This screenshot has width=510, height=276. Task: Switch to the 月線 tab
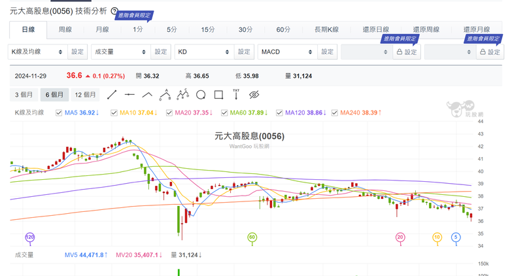point(102,29)
